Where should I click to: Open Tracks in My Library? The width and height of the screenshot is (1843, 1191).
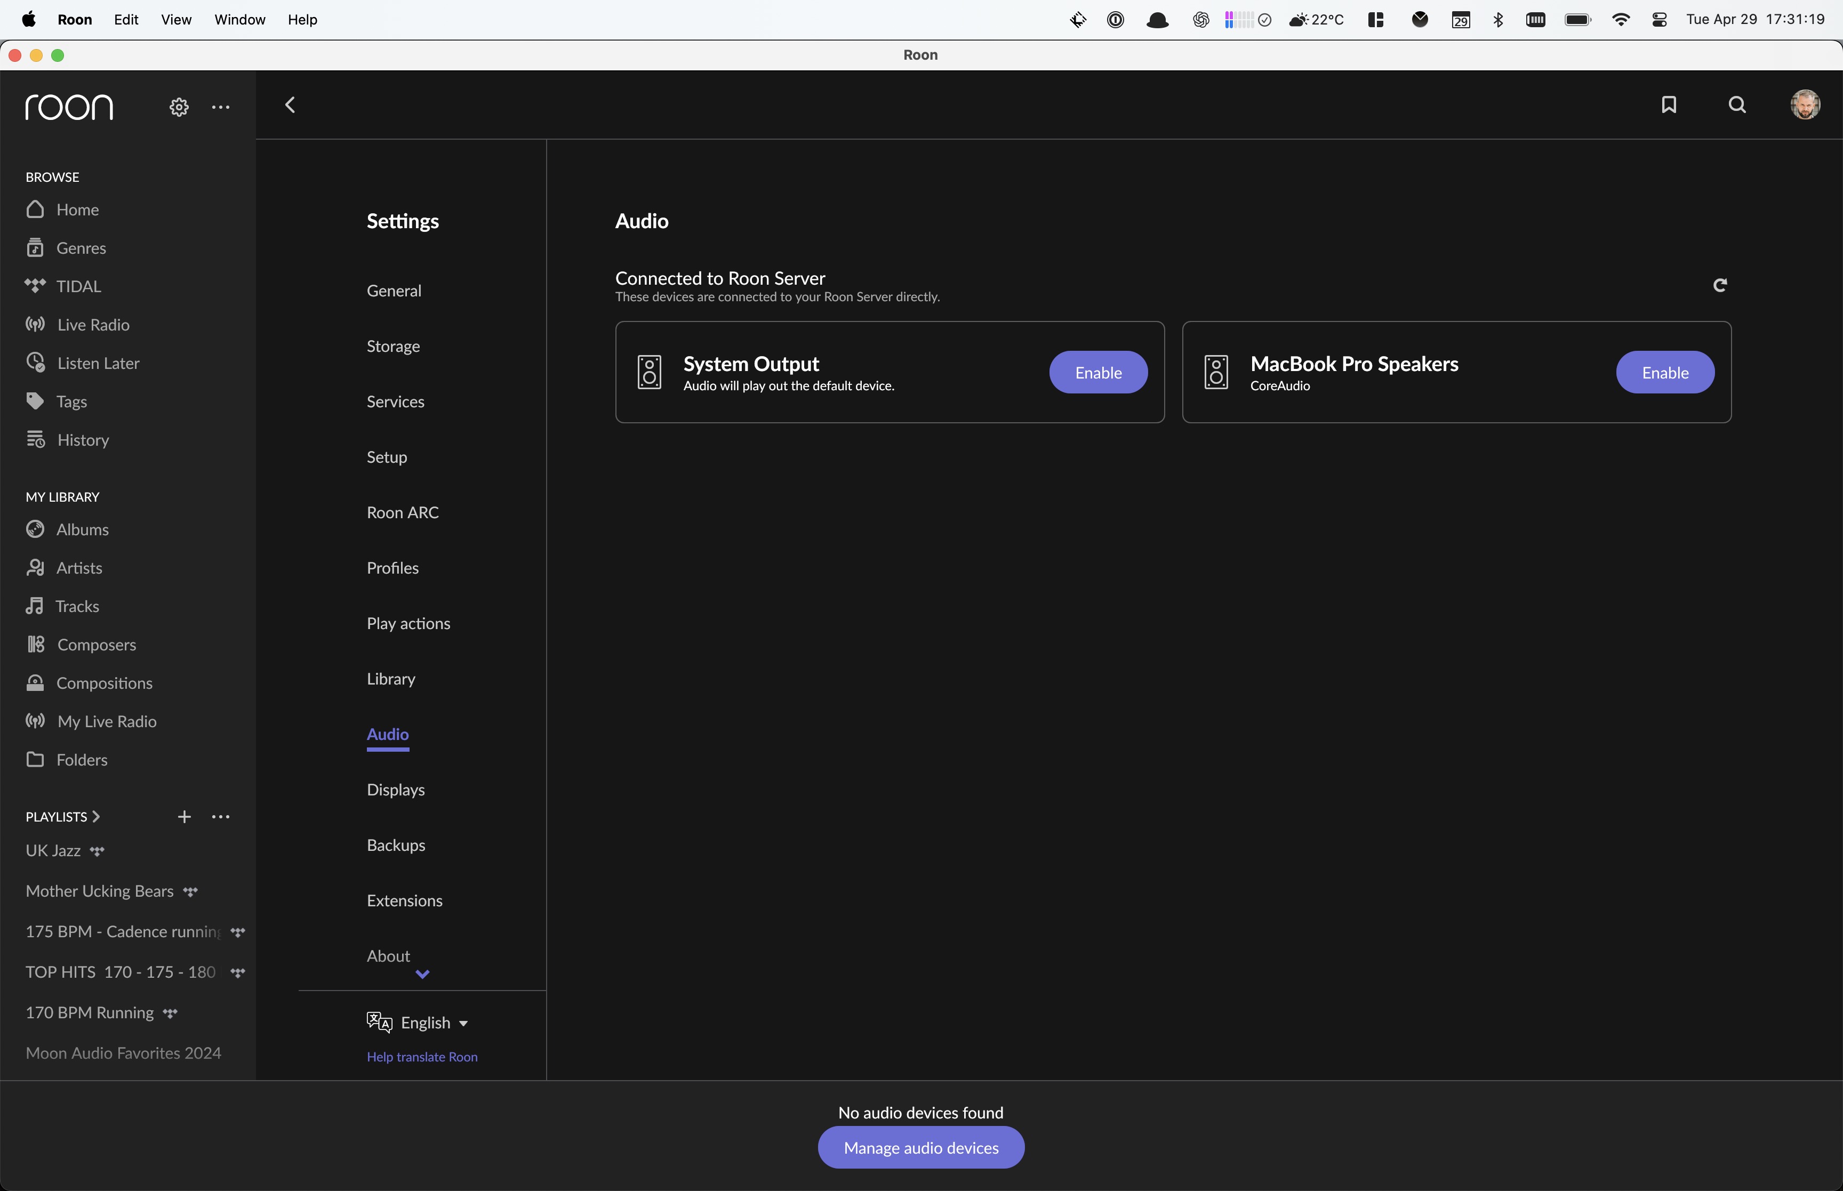pos(62,606)
